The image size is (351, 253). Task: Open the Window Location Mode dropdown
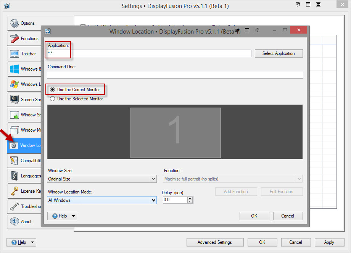click(x=153, y=200)
